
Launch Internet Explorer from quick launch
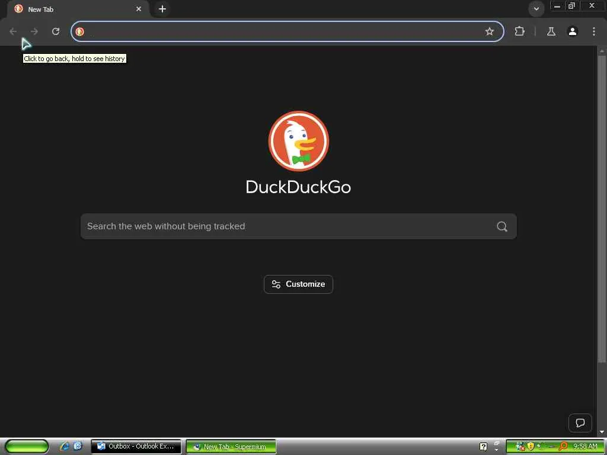[64, 446]
